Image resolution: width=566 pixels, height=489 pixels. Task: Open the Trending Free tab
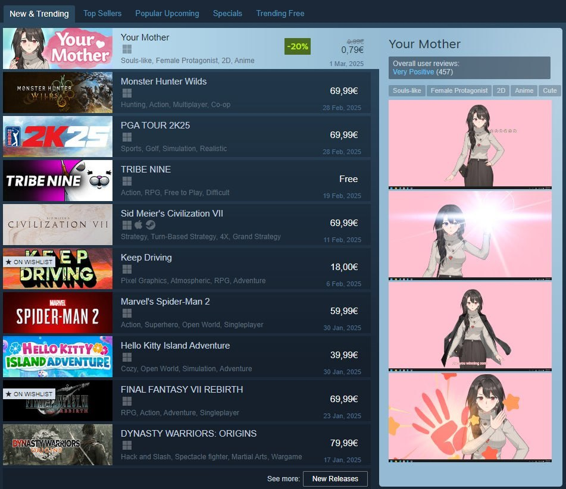click(x=280, y=13)
